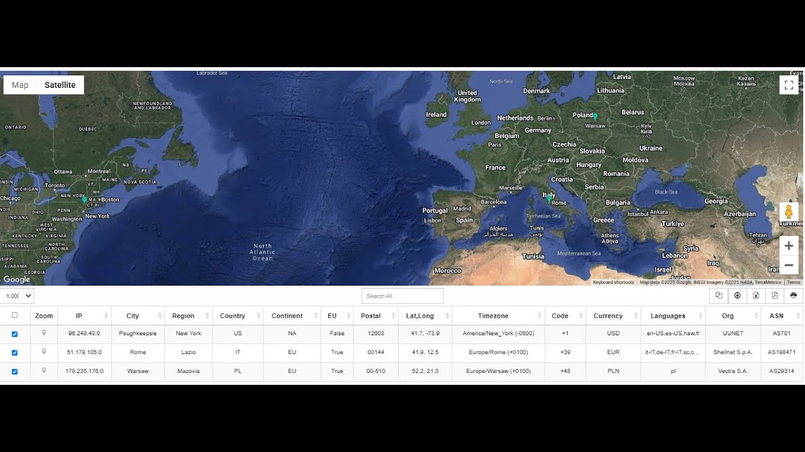Zoom out the map with minus button
Image resolution: width=805 pixels, height=452 pixels.
(789, 265)
